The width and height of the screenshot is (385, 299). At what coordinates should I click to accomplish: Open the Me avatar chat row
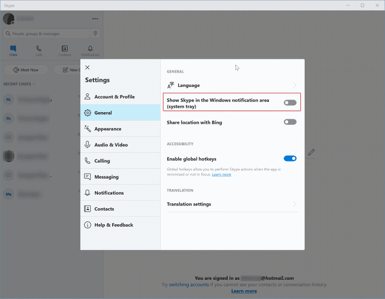pos(41,194)
